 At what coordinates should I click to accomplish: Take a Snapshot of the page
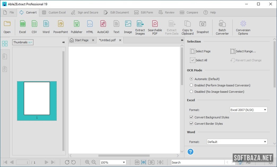pos(203,27)
